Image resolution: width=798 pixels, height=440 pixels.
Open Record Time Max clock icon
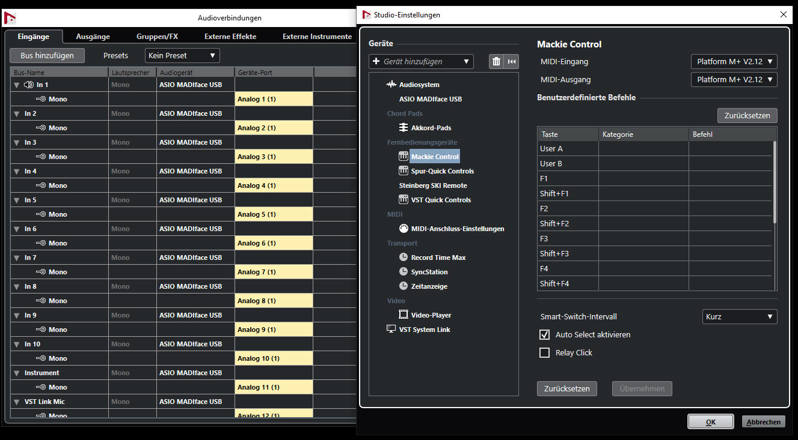pyautogui.click(x=404, y=258)
